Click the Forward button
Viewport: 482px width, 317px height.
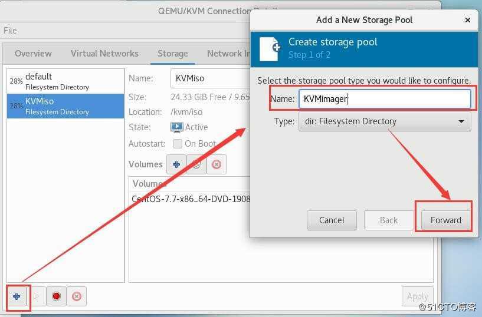coord(446,220)
